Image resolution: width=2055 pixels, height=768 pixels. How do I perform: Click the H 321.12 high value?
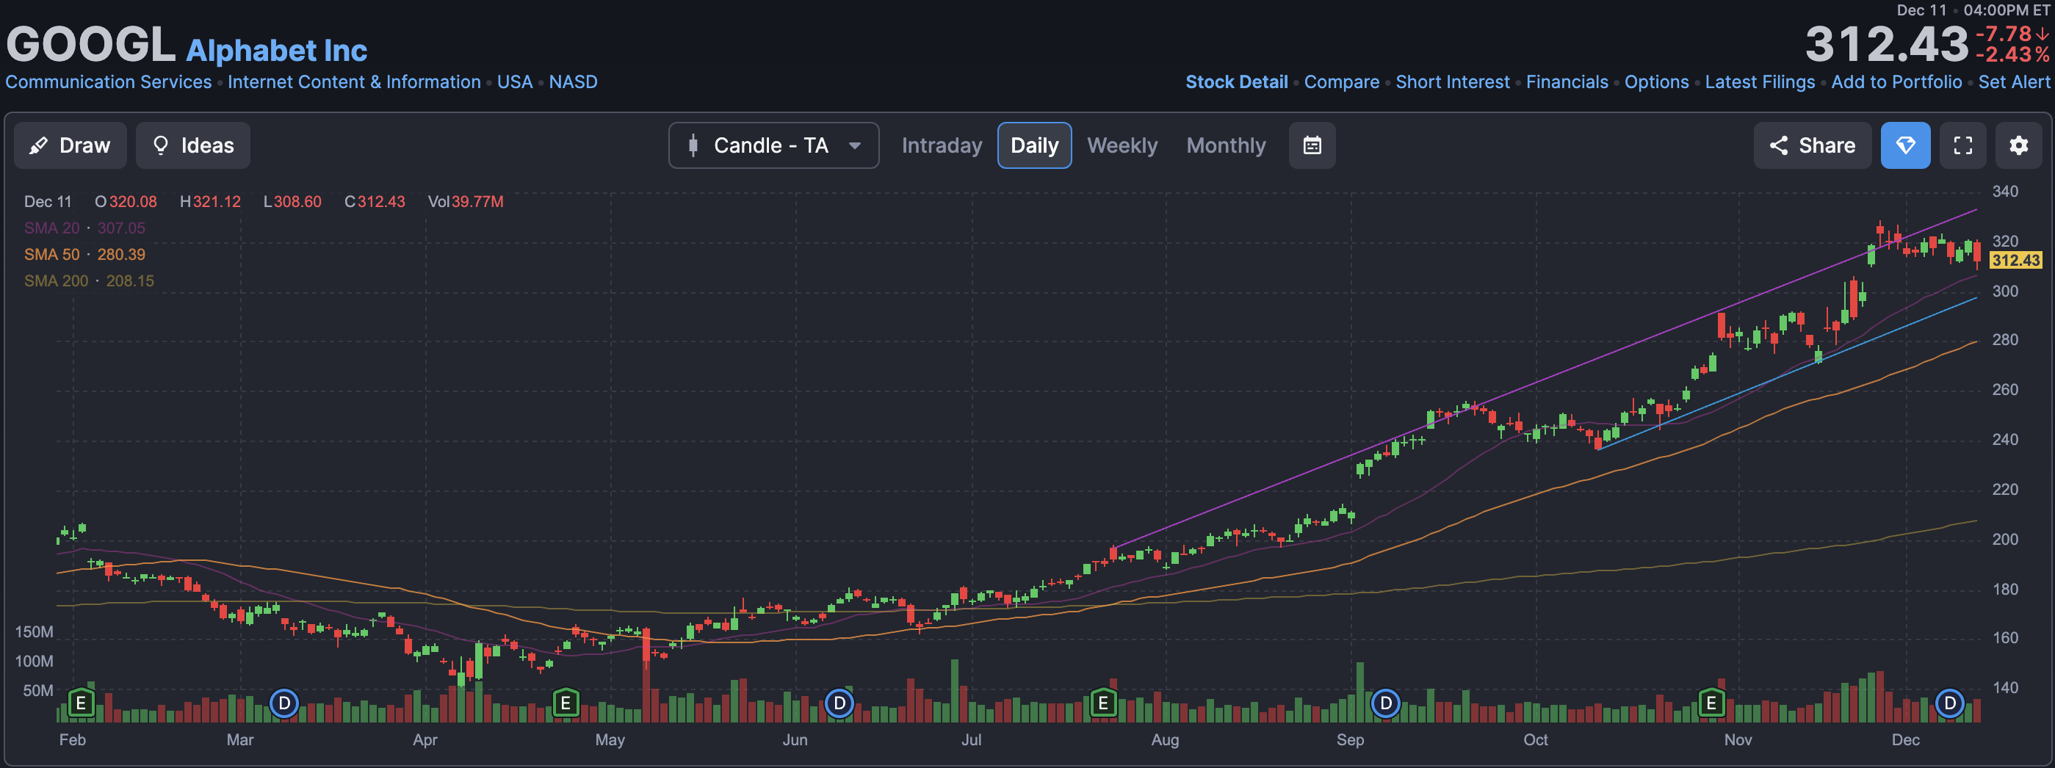pos(211,202)
